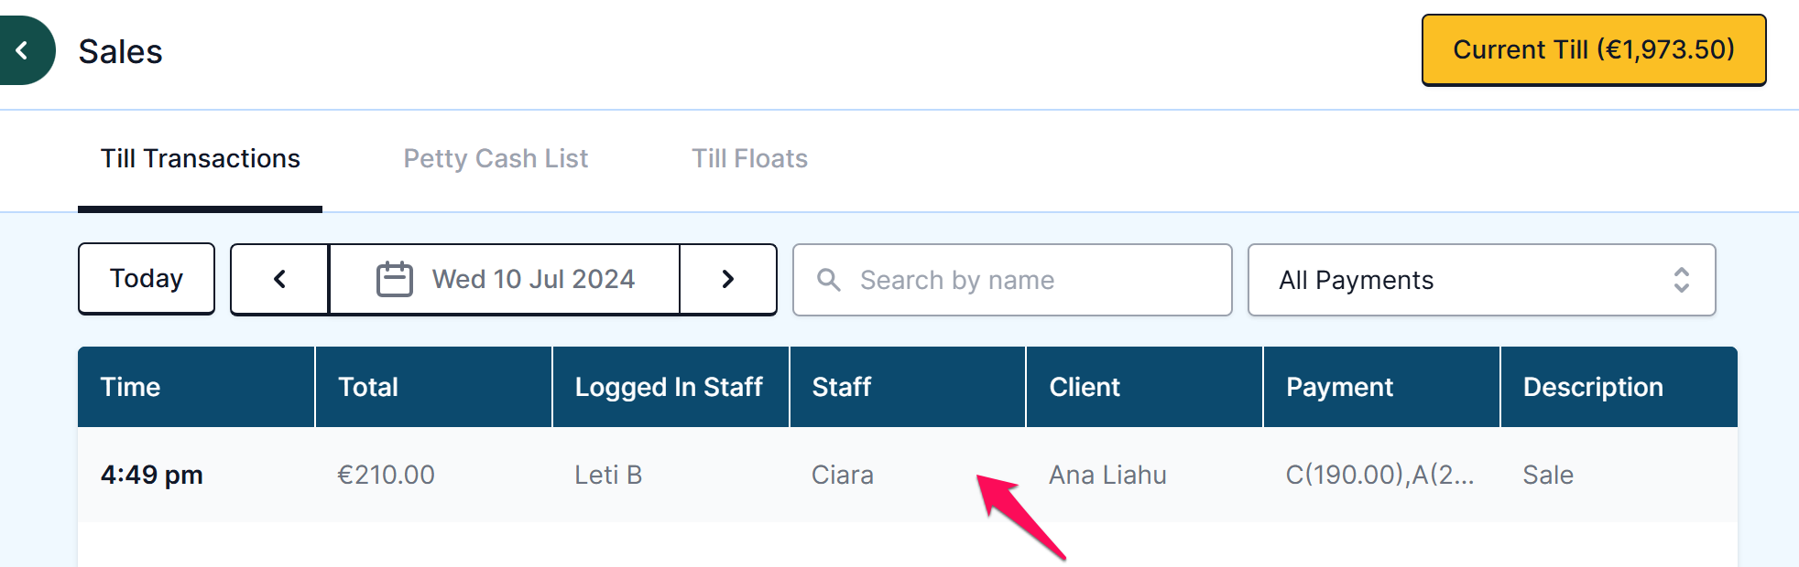Click client name Ana Liahu
The image size is (1799, 567).
(1107, 475)
